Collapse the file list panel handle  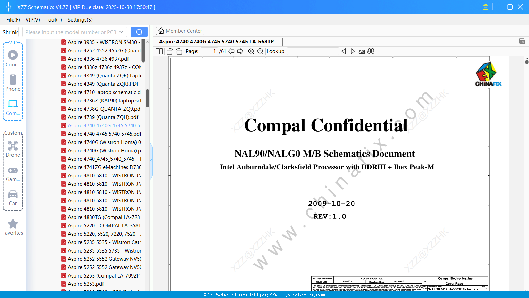[151, 160]
